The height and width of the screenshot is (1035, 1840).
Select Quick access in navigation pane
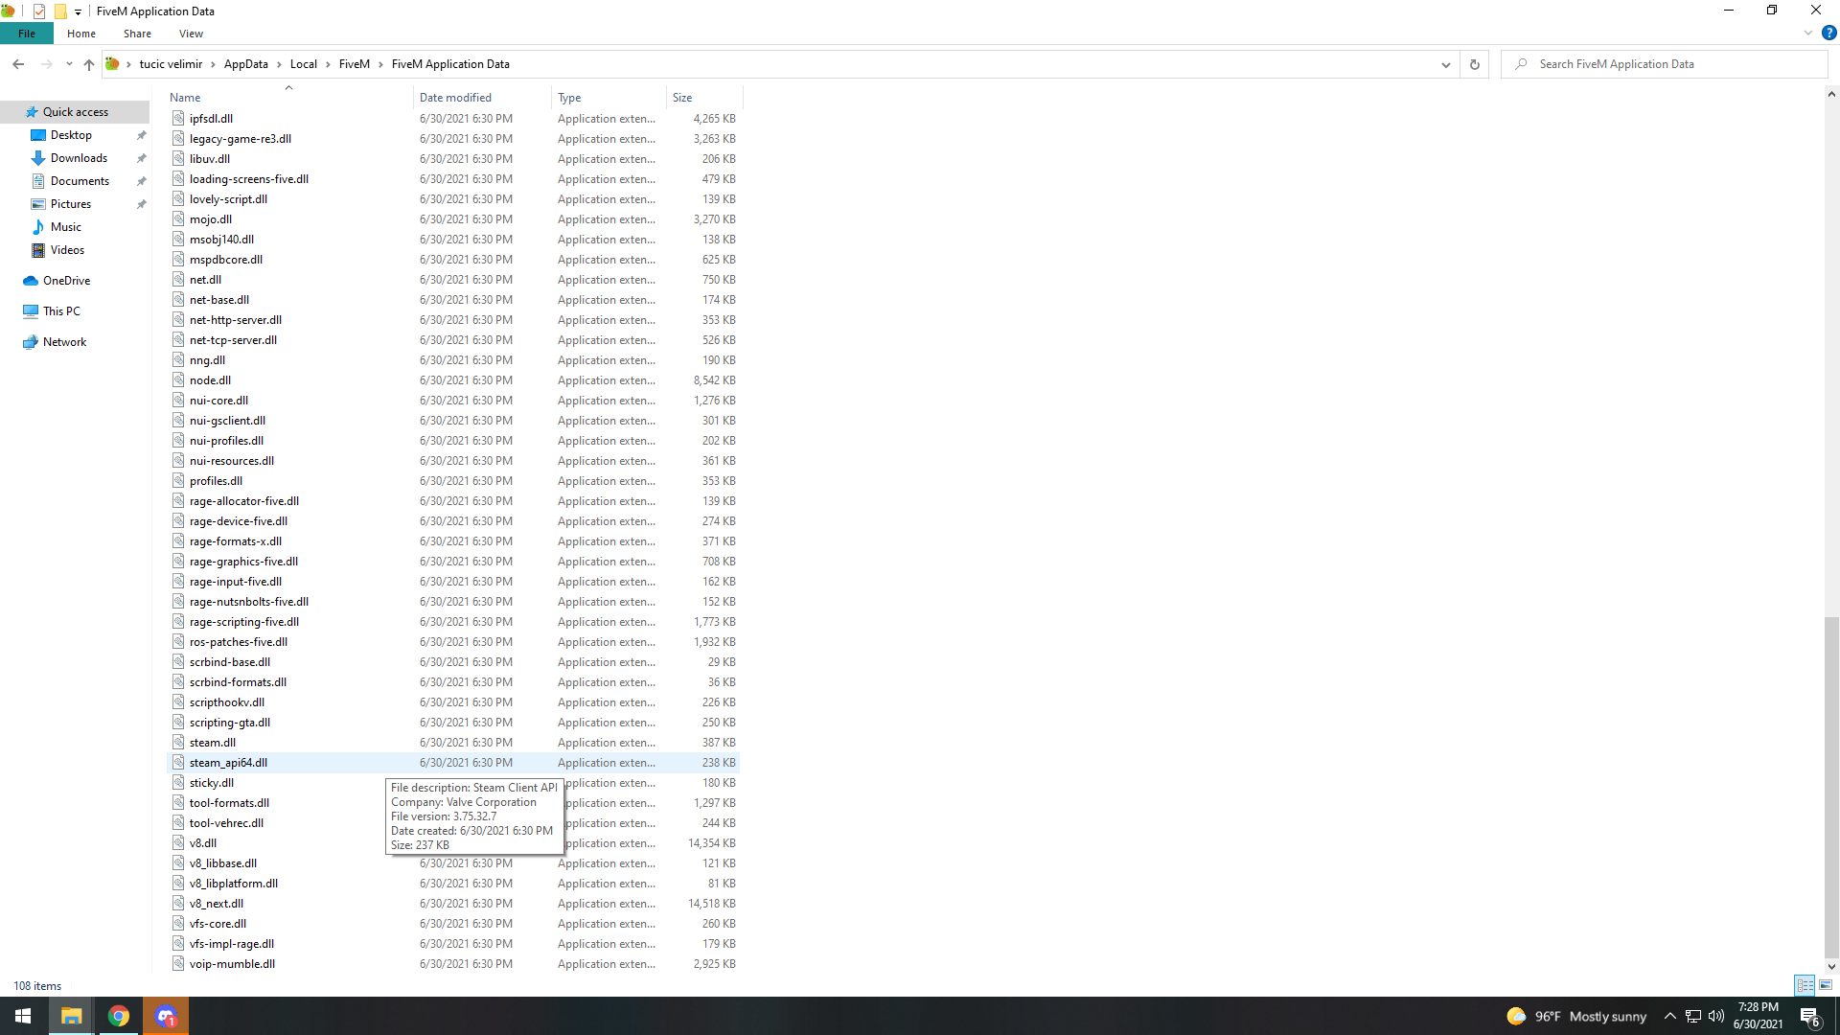[x=75, y=112]
